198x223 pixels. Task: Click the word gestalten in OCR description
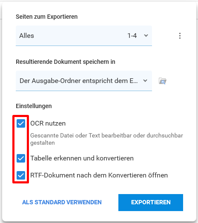point(43,143)
